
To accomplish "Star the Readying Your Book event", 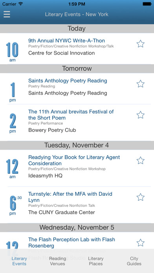I will (x=140, y=160).
